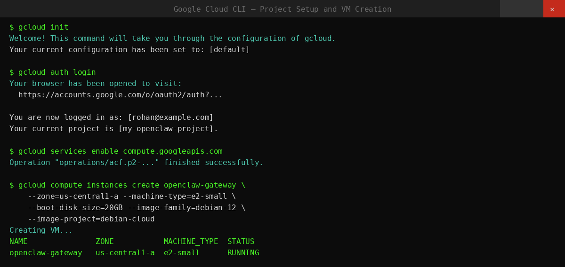Image resolution: width=565 pixels, height=267 pixels.
Task: Close the Google Cloud CLI window
Action: coord(554,9)
